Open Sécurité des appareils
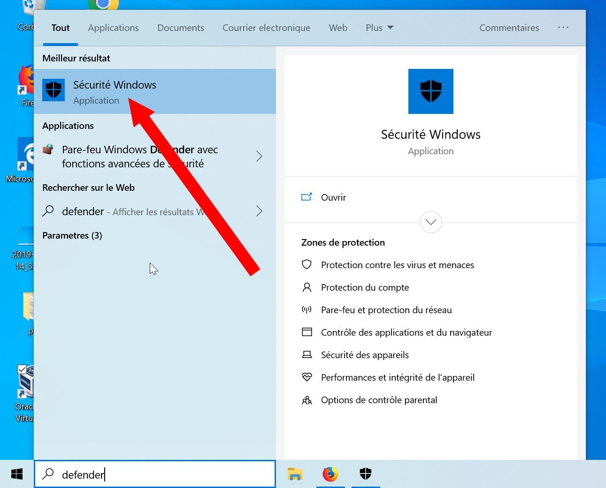The width and height of the screenshot is (606, 488). (365, 355)
